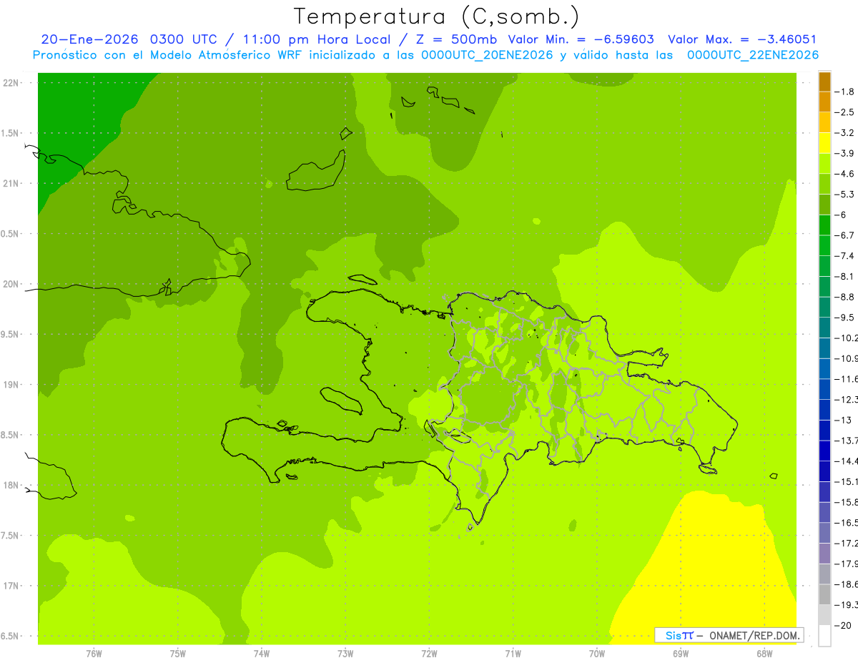Click the '-3.9' colorbar label

click(845, 153)
